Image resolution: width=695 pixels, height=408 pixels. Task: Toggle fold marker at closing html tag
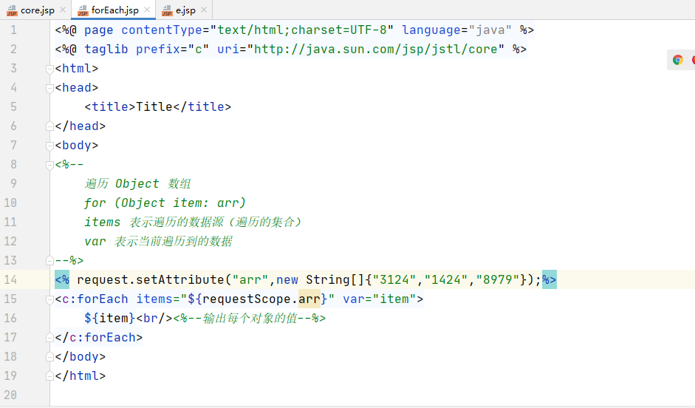[x=49, y=376]
